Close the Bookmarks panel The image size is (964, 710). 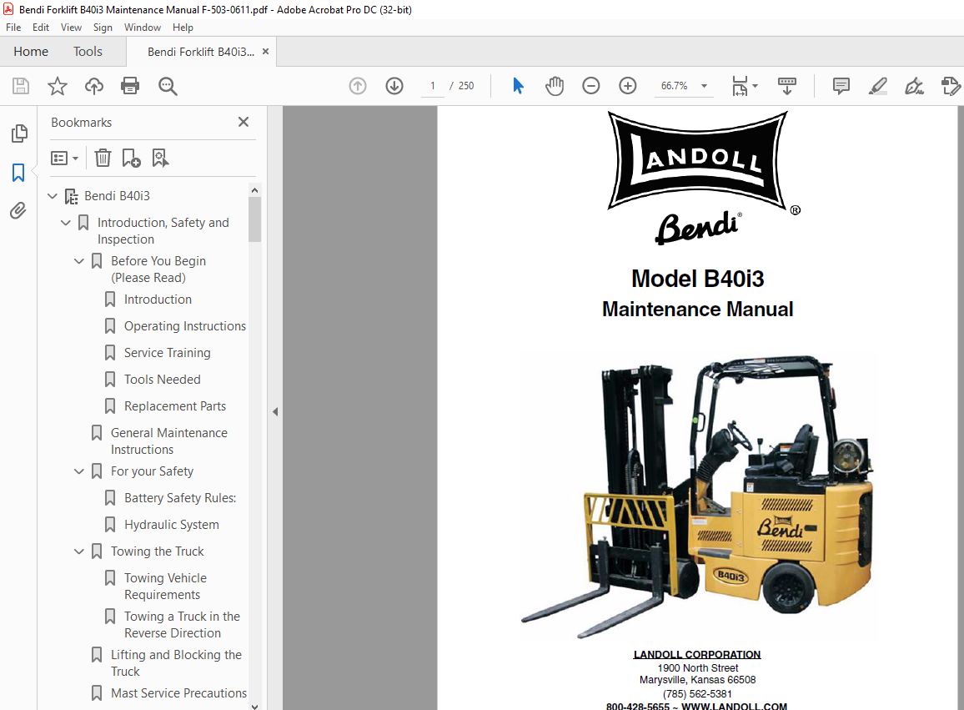(244, 122)
